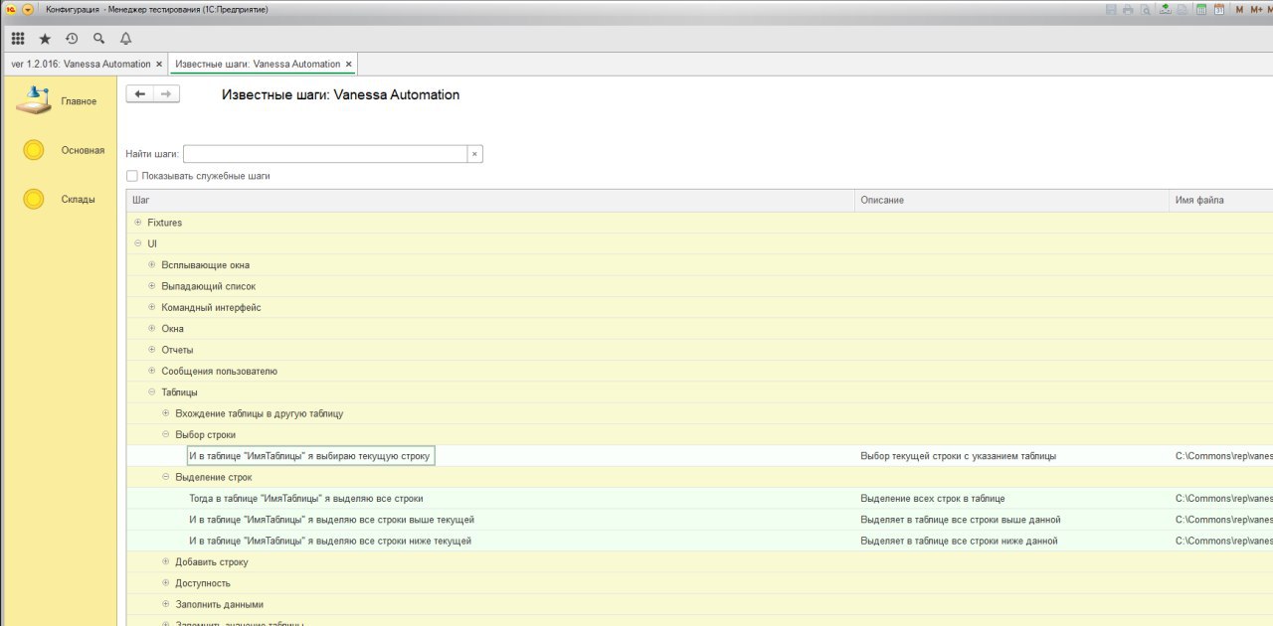Clear the Найти шаги field with x button
1273x626 pixels.
[475, 154]
